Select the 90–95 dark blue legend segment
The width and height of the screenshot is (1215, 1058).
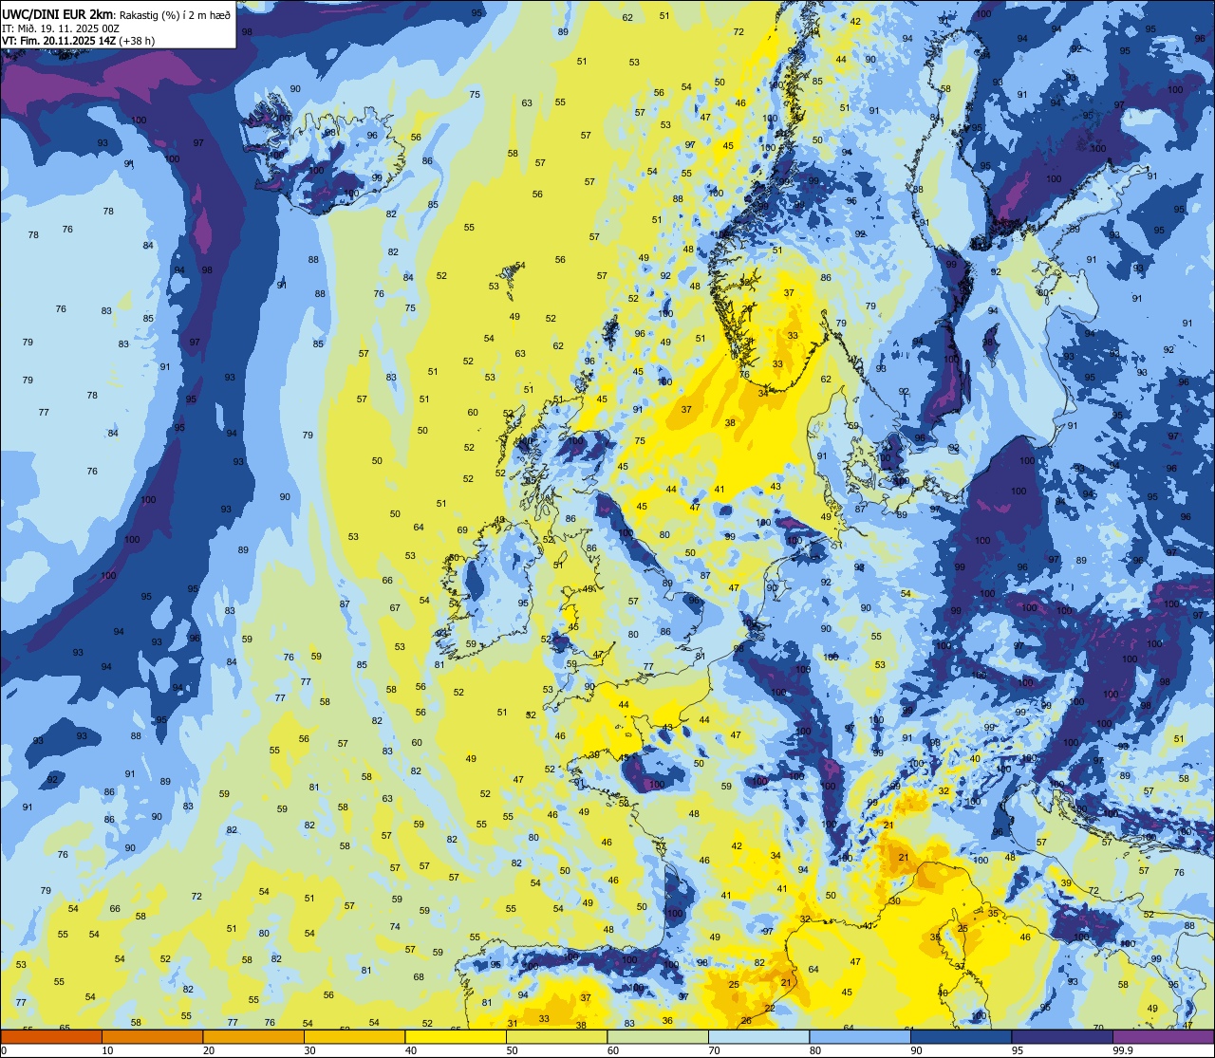click(x=961, y=1037)
